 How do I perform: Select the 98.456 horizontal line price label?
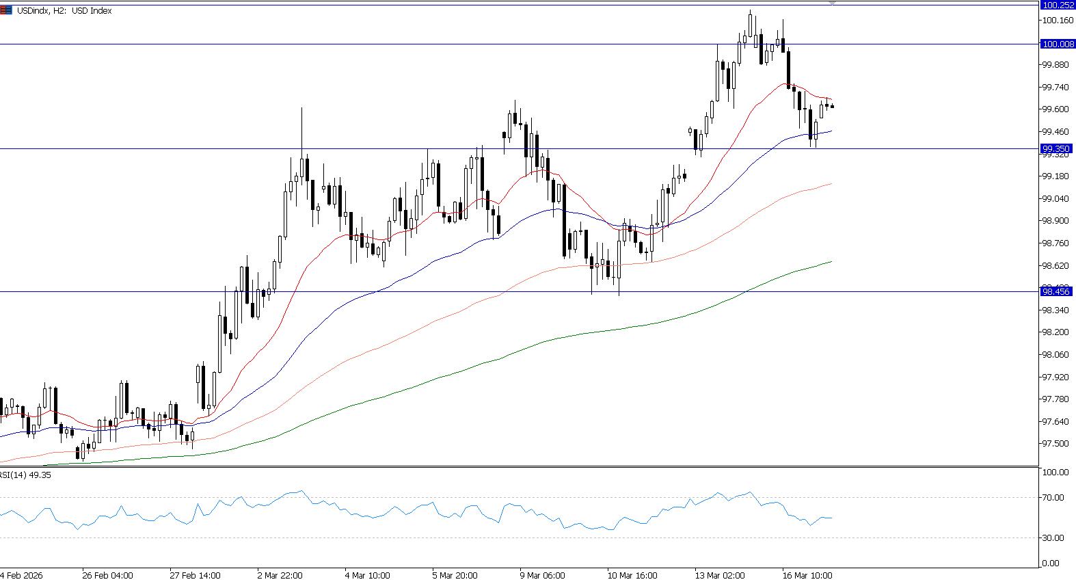[x=1056, y=291]
